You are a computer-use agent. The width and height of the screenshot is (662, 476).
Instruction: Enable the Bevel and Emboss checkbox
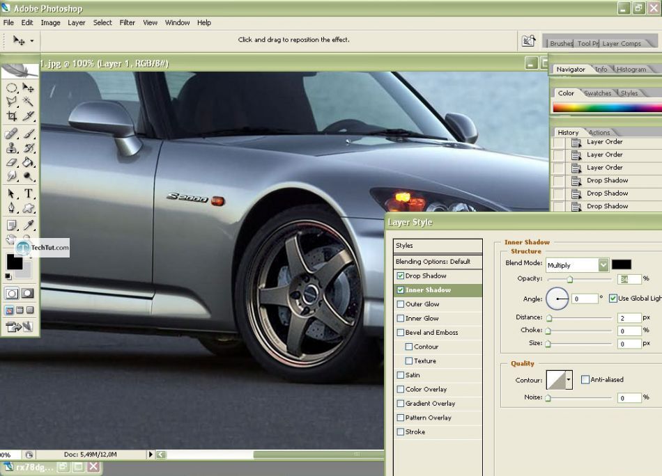[x=400, y=333]
